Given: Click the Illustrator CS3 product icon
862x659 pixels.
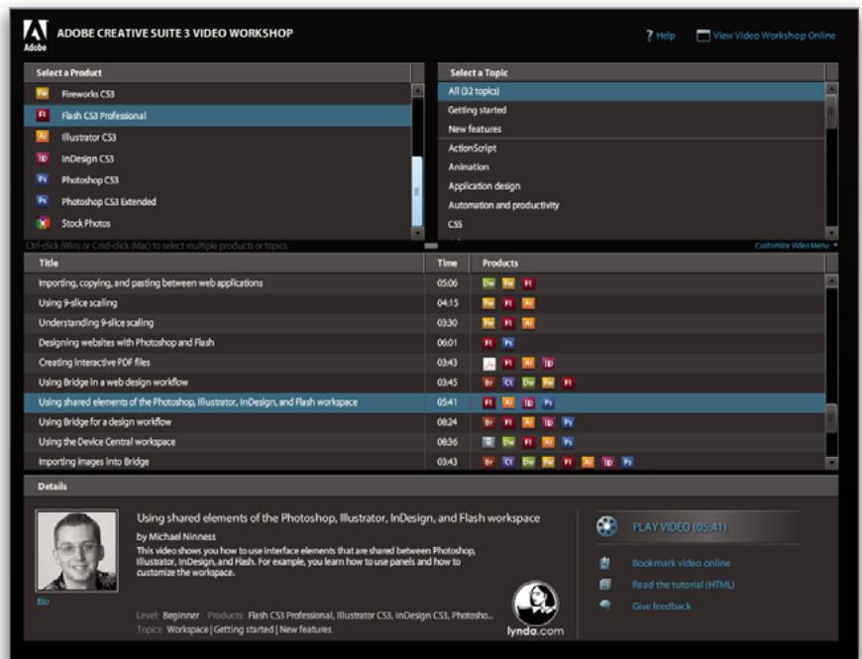Looking at the screenshot, I should [x=43, y=137].
